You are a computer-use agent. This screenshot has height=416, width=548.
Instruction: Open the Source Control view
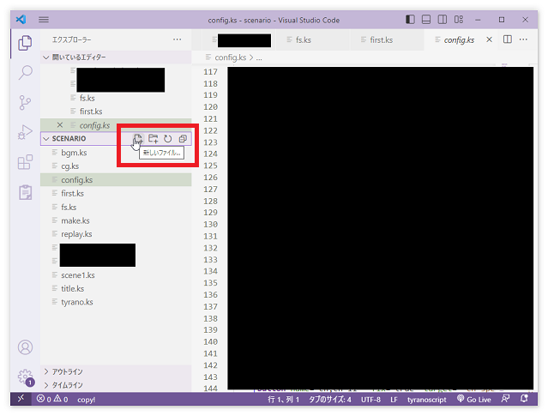[x=25, y=103]
